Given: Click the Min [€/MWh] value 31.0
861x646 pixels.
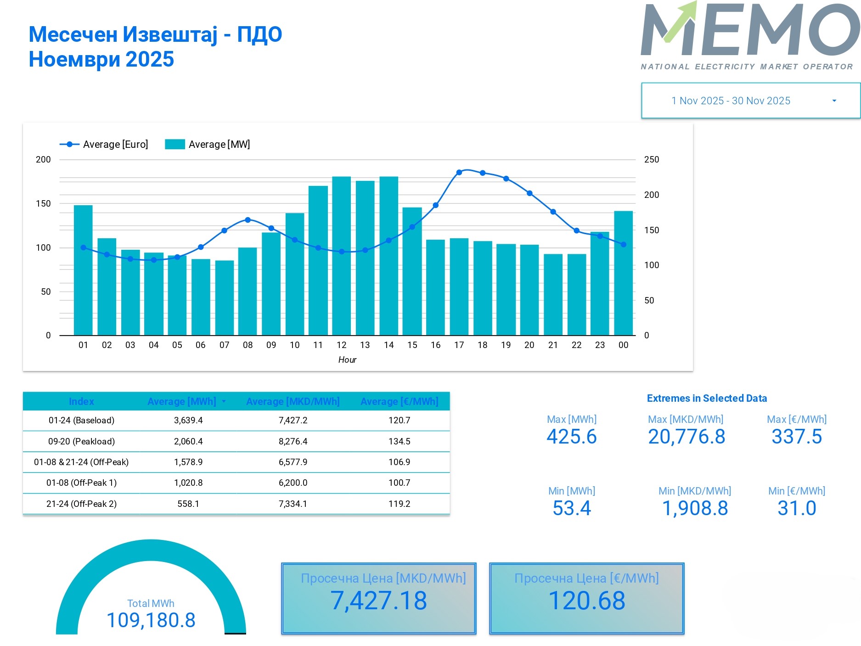Looking at the screenshot, I should [x=796, y=508].
